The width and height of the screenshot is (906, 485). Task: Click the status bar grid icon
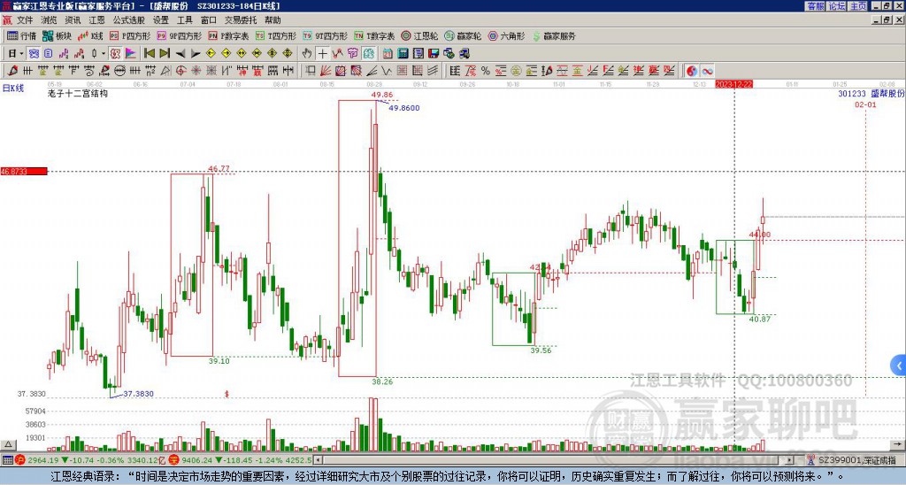7,460
